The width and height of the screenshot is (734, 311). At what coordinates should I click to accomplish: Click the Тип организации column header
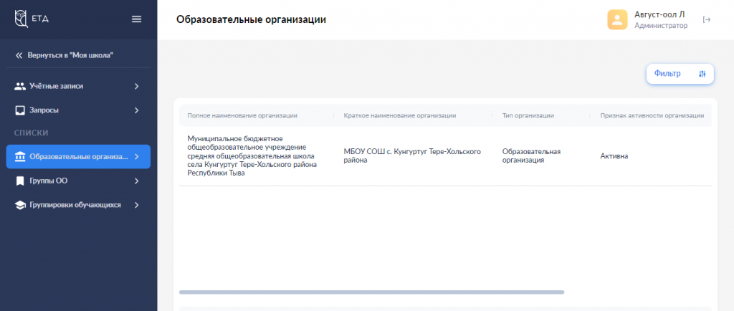[x=528, y=115]
